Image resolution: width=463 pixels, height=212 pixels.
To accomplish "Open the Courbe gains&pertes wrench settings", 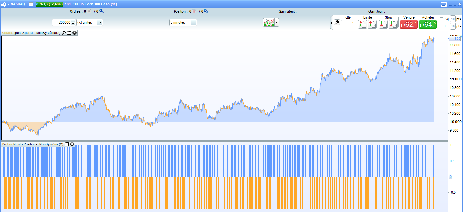I will 64,32.
